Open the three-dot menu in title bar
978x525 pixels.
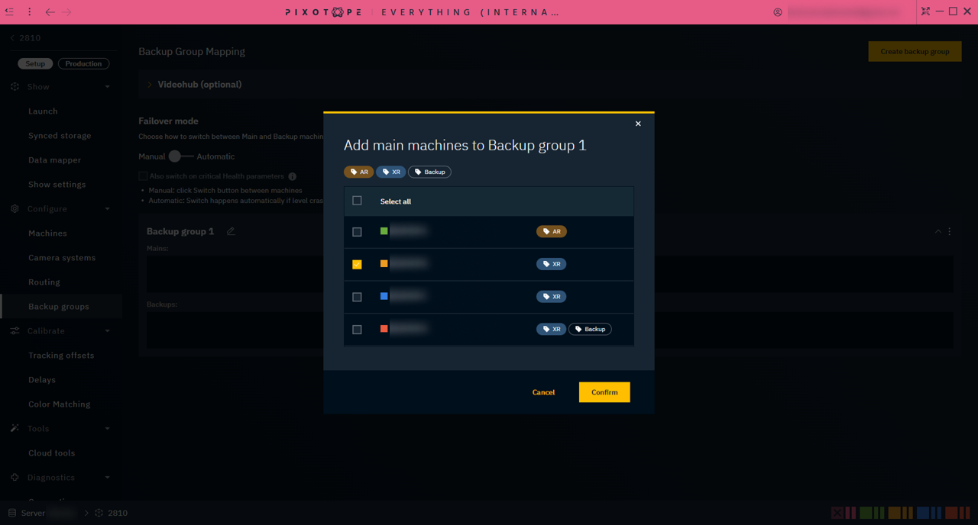pos(30,11)
